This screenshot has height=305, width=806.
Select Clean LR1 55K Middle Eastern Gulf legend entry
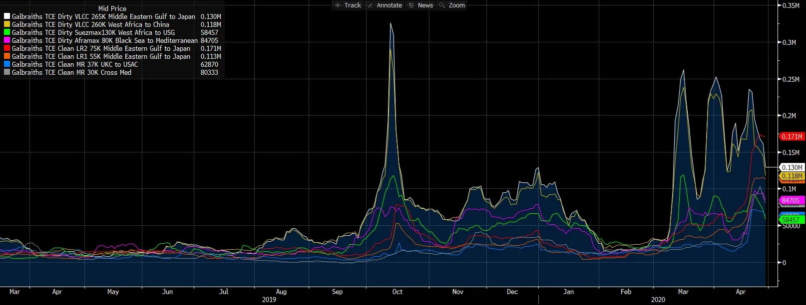(113, 56)
